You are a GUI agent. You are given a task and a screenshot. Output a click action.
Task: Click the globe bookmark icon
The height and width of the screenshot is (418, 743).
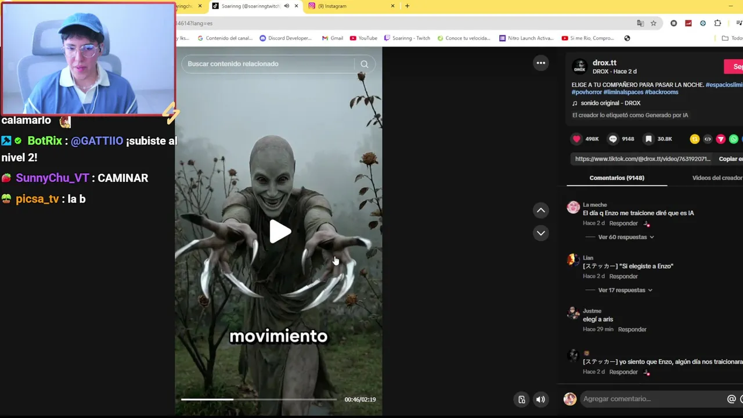click(x=627, y=38)
